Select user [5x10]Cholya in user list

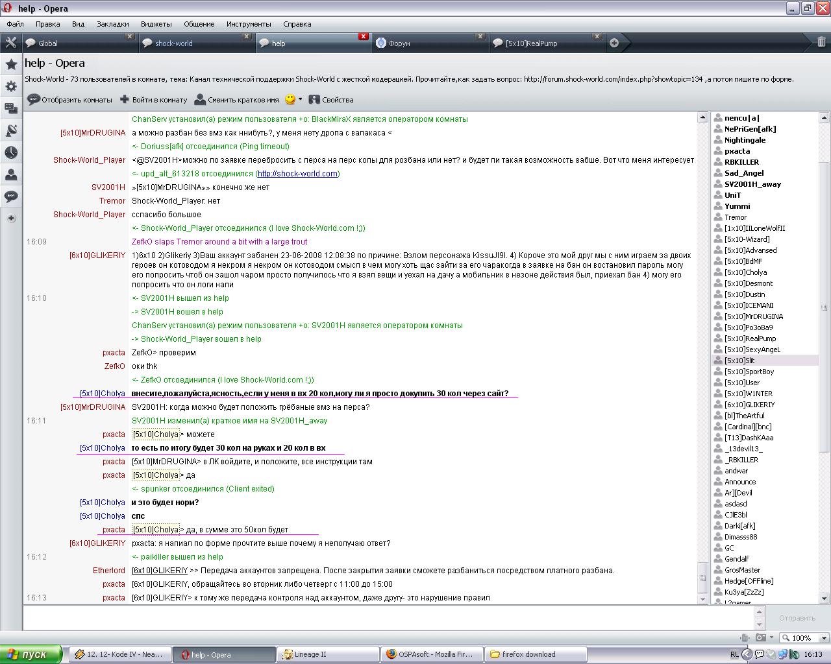point(765,272)
